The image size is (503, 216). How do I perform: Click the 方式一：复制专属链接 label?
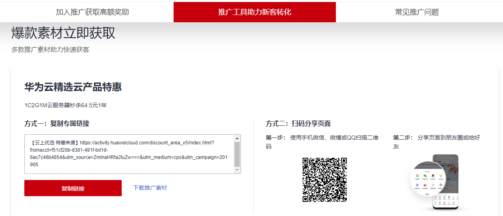click(57, 123)
